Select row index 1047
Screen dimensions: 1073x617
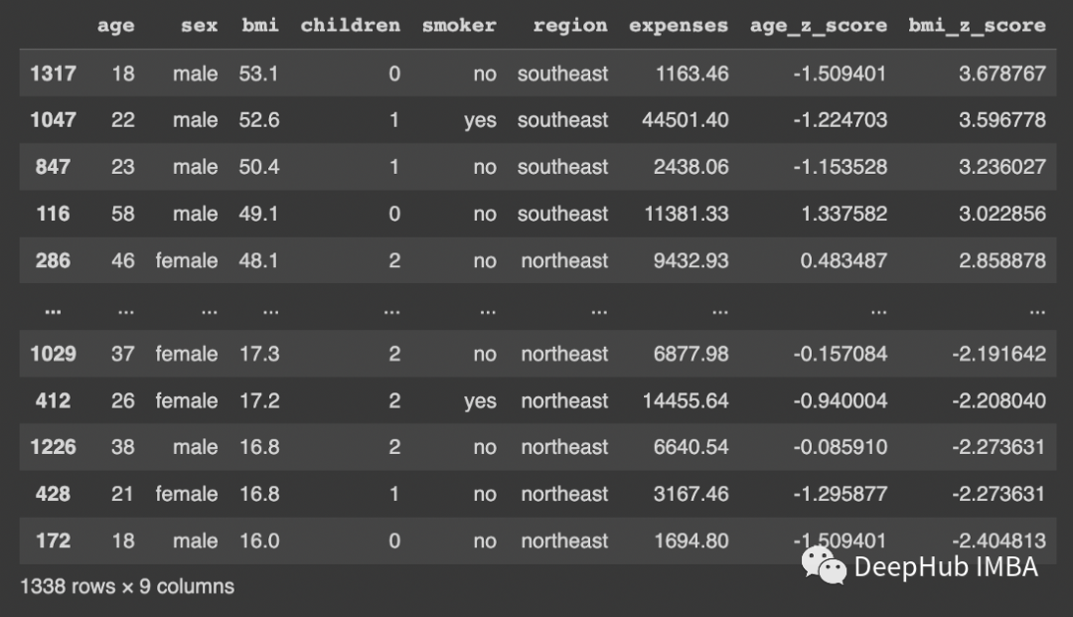(x=53, y=120)
